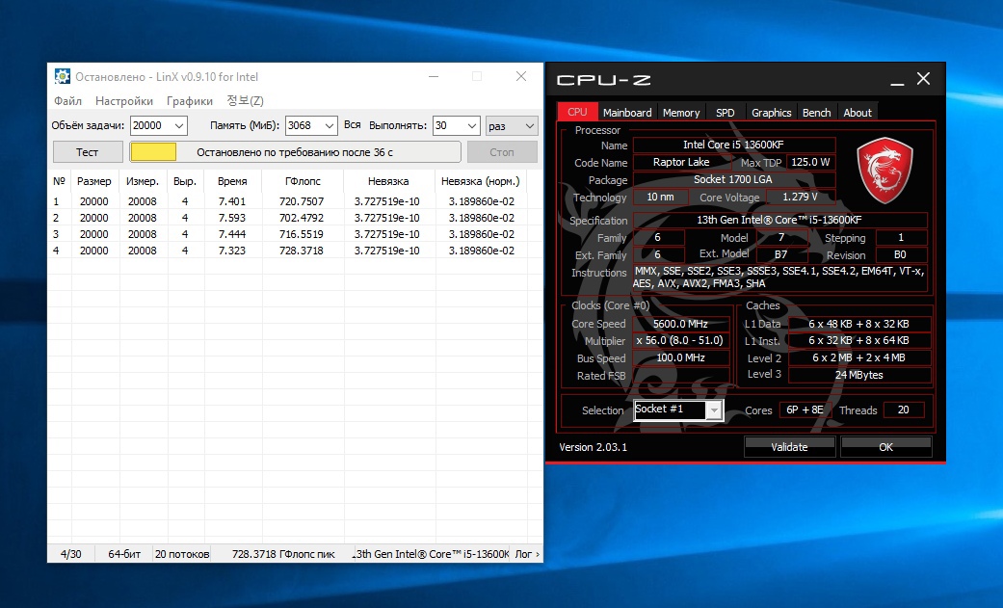
Task: Click the 716.5519 GFlops value in row 3
Action: tap(302, 234)
